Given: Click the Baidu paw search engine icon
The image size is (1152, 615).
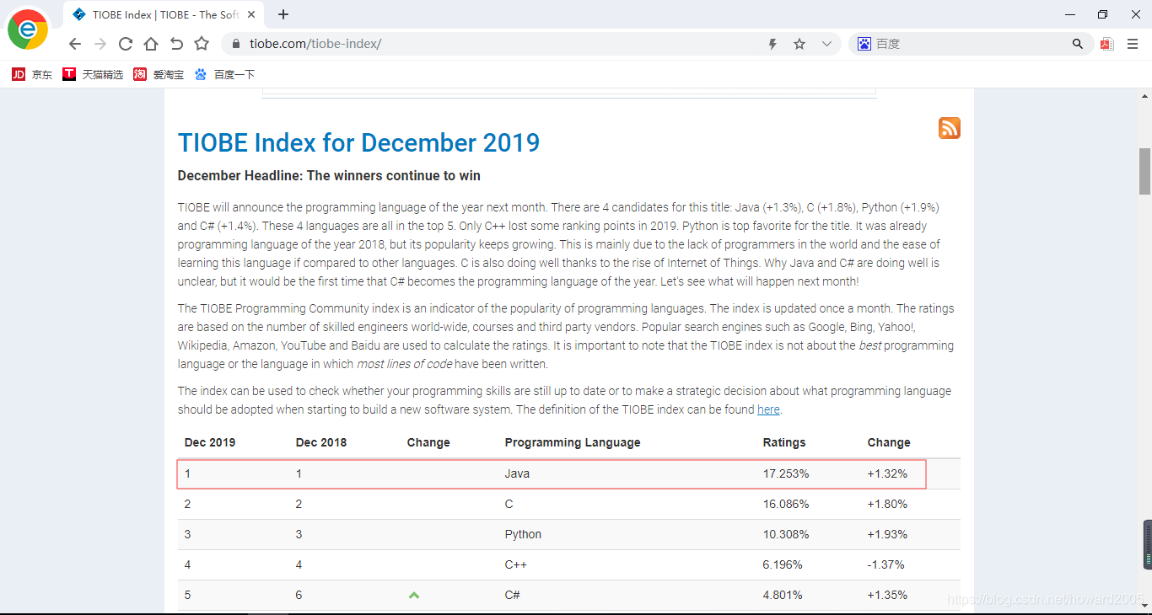Looking at the screenshot, I should [864, 44].
